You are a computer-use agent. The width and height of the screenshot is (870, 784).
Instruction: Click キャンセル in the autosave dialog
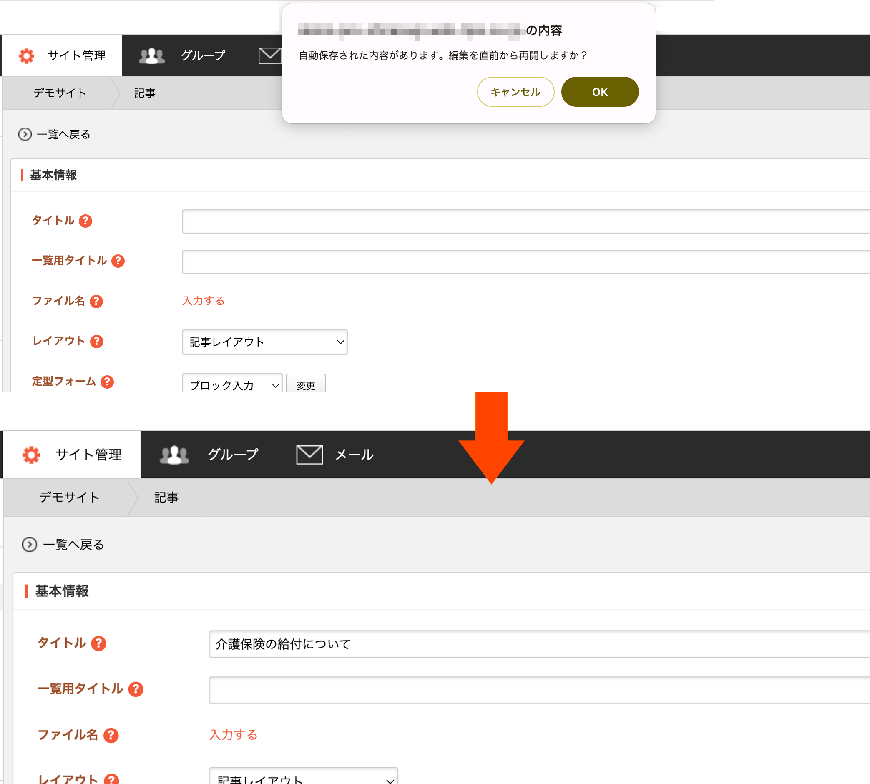point(515,92)
